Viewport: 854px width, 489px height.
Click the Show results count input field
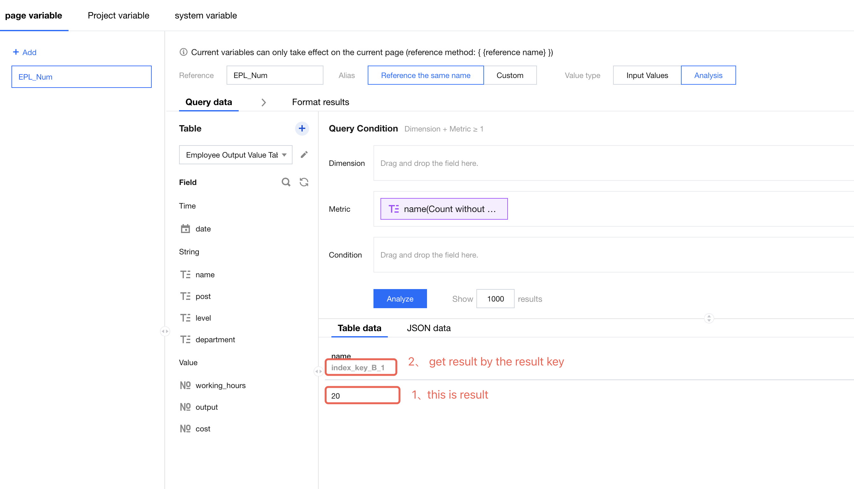pyautogui.click(x=495, y=299)
